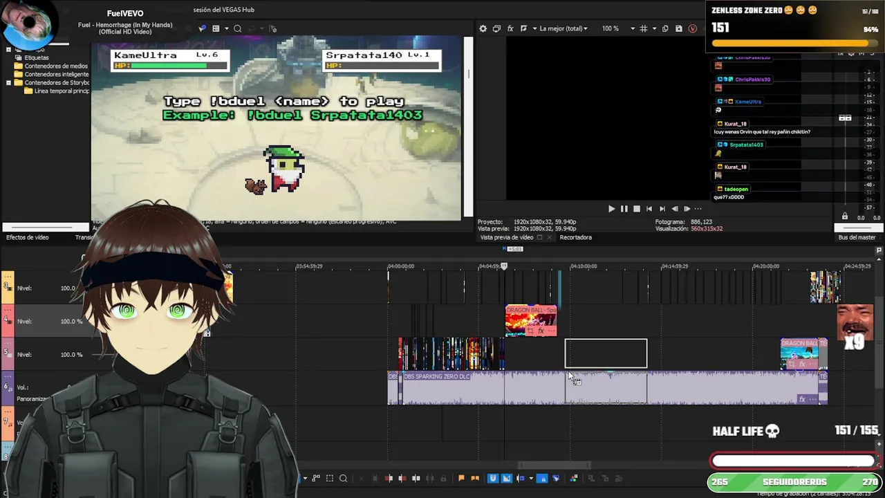
Task: Click the split event icon in toolbar
Action: tap(416, 478)
